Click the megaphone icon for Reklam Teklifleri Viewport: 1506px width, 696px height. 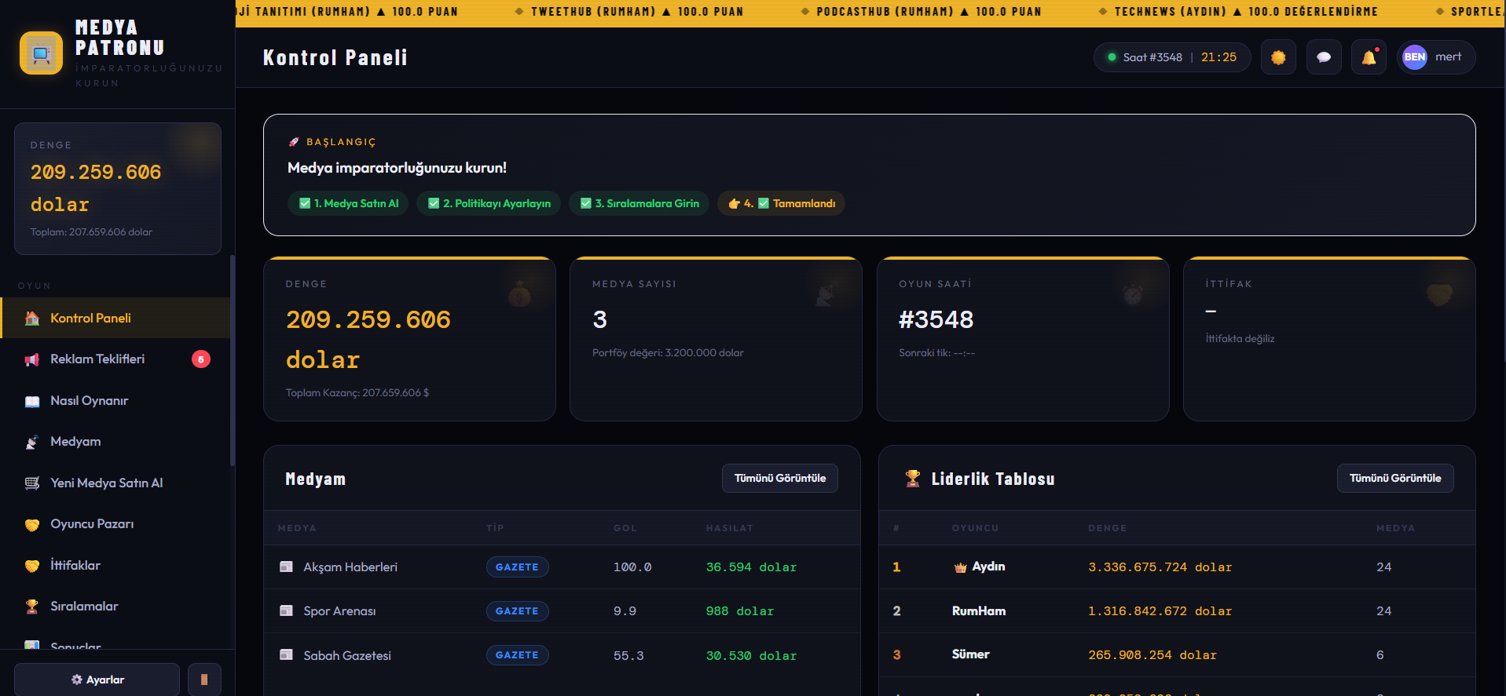(x=32, y=359)
